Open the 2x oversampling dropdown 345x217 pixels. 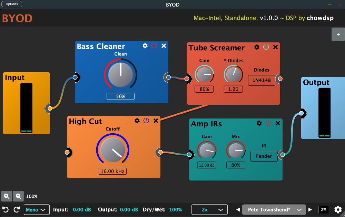[x=210, y=209]
